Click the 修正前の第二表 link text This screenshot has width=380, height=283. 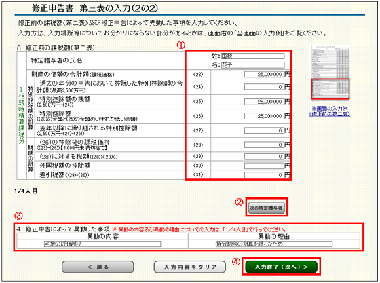[330, 114]
